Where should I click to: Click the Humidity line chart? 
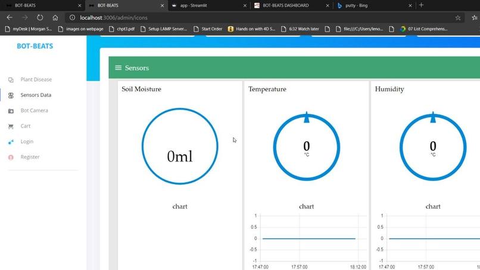tap(429, 241)
